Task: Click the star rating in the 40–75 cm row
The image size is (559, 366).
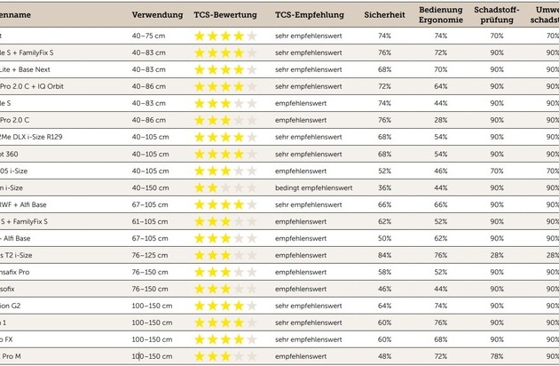Action: click(225, 36)
